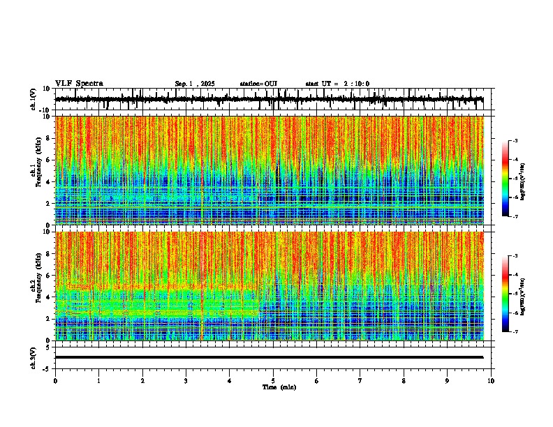553x427 pixels.
Task: Click the "ch.1(V)" waveform axis label
Action: [33, 99]
